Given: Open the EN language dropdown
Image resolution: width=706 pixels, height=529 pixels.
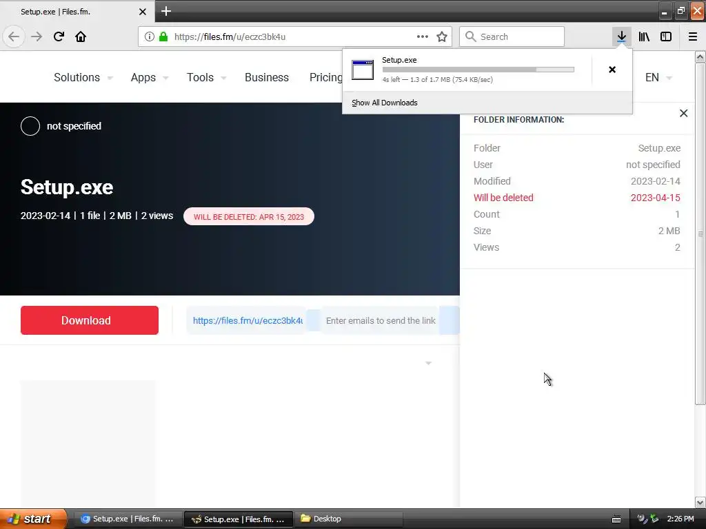Looking at the screenshot, I should 658,77.
